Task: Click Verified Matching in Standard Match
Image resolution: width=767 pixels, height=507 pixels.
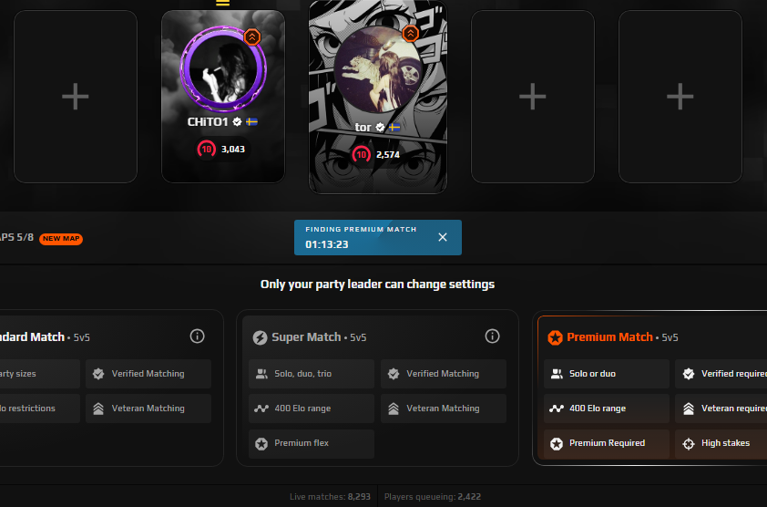Action: (x=148, y=374)
